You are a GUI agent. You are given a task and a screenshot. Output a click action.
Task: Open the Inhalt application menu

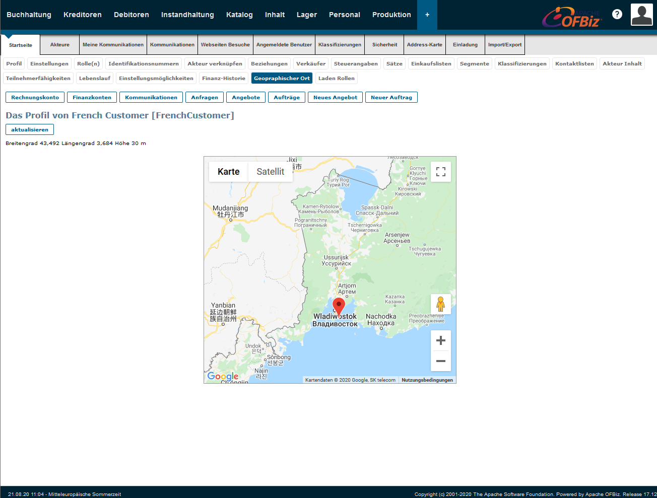click(275, 15)
